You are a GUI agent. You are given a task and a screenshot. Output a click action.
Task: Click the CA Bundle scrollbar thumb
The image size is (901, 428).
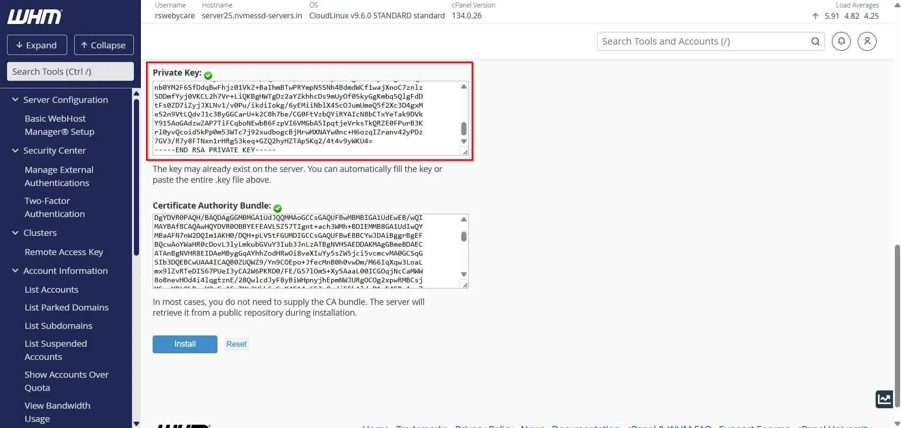point(464,236)
